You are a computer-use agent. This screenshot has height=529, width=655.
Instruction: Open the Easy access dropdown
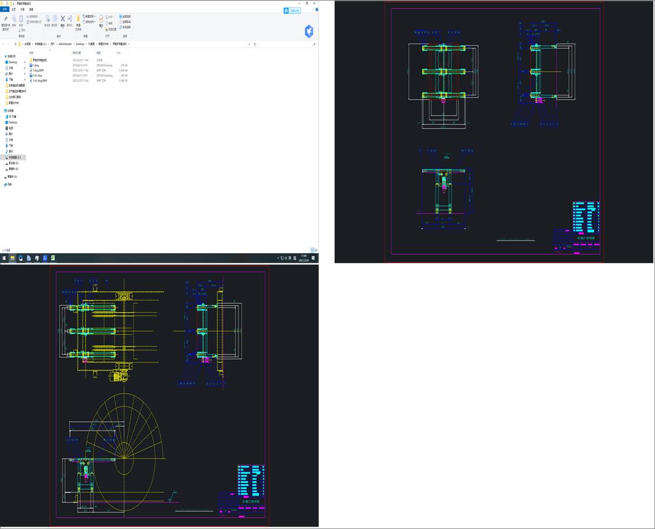click(90, 22)
